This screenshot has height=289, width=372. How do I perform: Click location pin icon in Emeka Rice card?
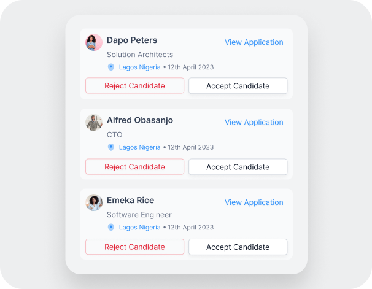pyautogui.click(x=110, y=228)
